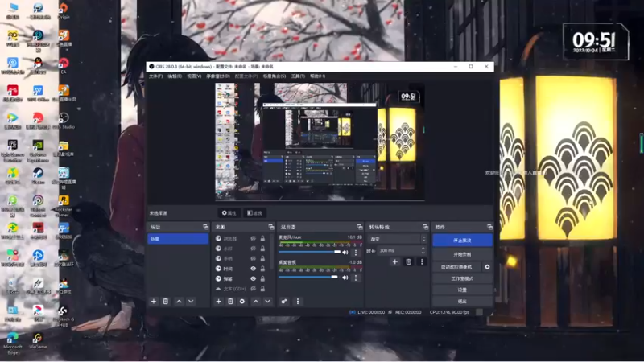
Task: Add a scene transition with plus icon
Action: [x=394, y=262]
